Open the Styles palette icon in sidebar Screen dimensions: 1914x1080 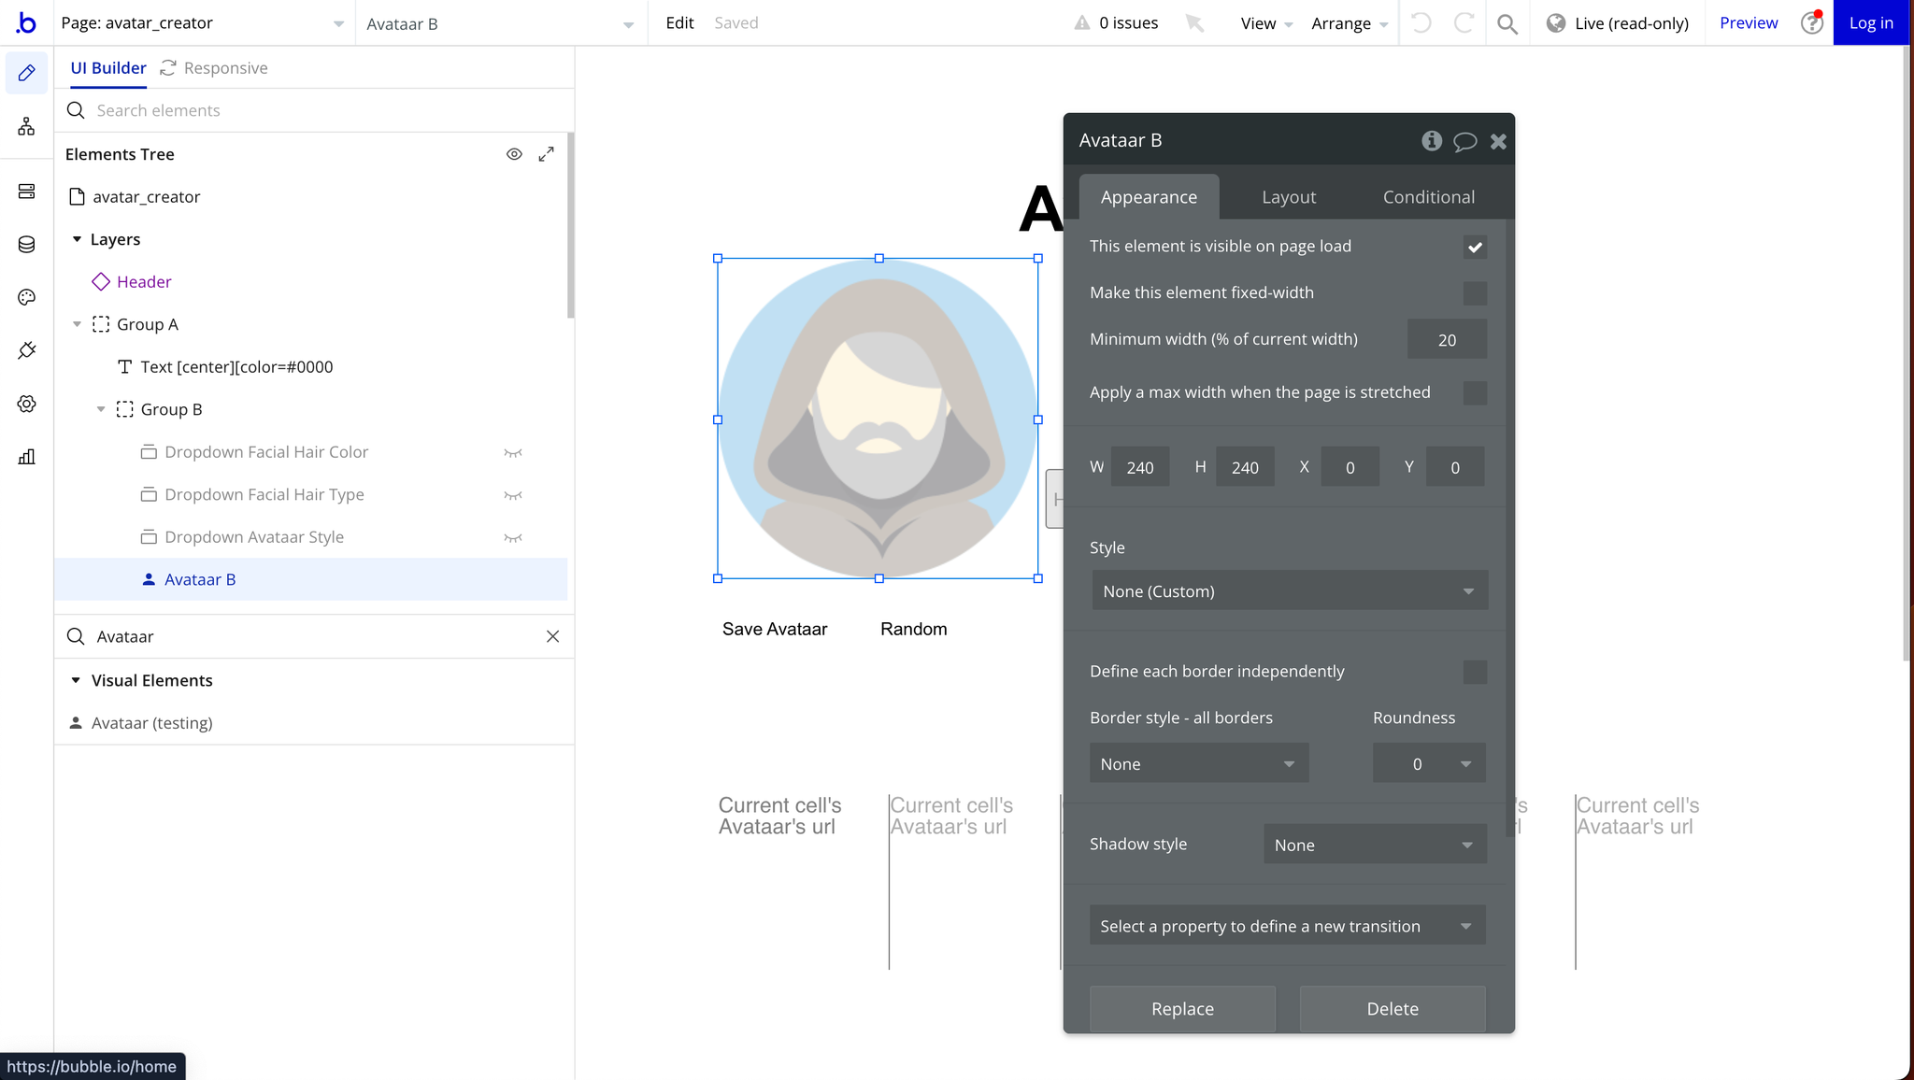click(x=26, y=297)
